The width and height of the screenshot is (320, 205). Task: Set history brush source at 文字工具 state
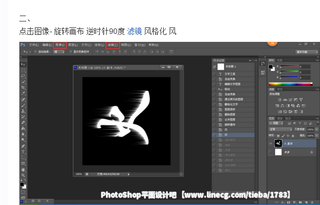214,74
